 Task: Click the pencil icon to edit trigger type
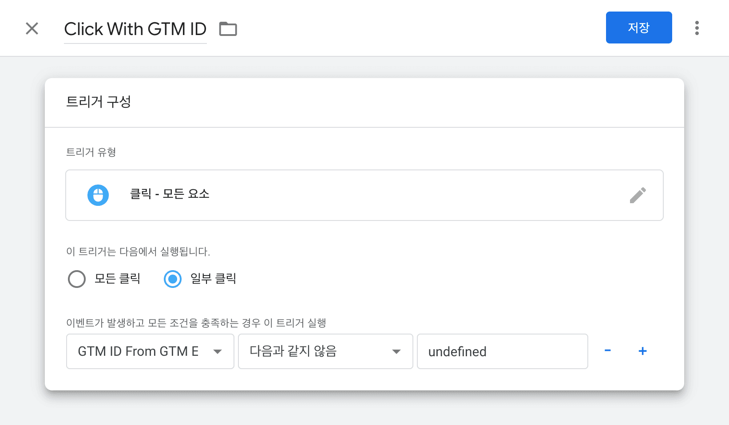[638, 195]
